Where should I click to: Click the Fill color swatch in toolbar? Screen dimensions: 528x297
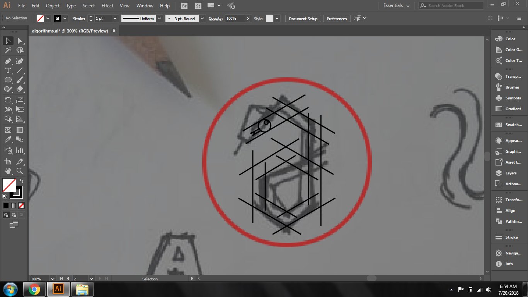[9, 185]
